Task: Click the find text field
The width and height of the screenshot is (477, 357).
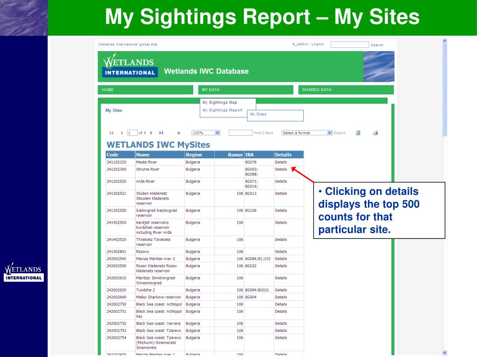Action: (240, 132)
